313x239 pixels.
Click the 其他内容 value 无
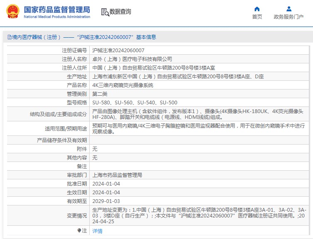[95, 158]
